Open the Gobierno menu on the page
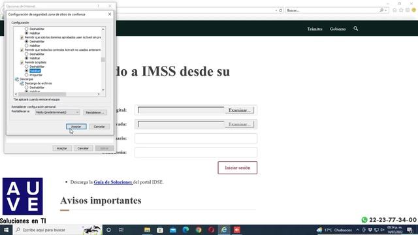This screenshot has height=235, width=418. click(x=338, y=29)
